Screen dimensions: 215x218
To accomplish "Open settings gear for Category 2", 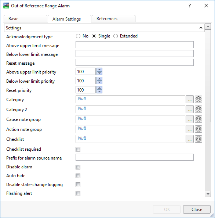I will coord(198,109).
